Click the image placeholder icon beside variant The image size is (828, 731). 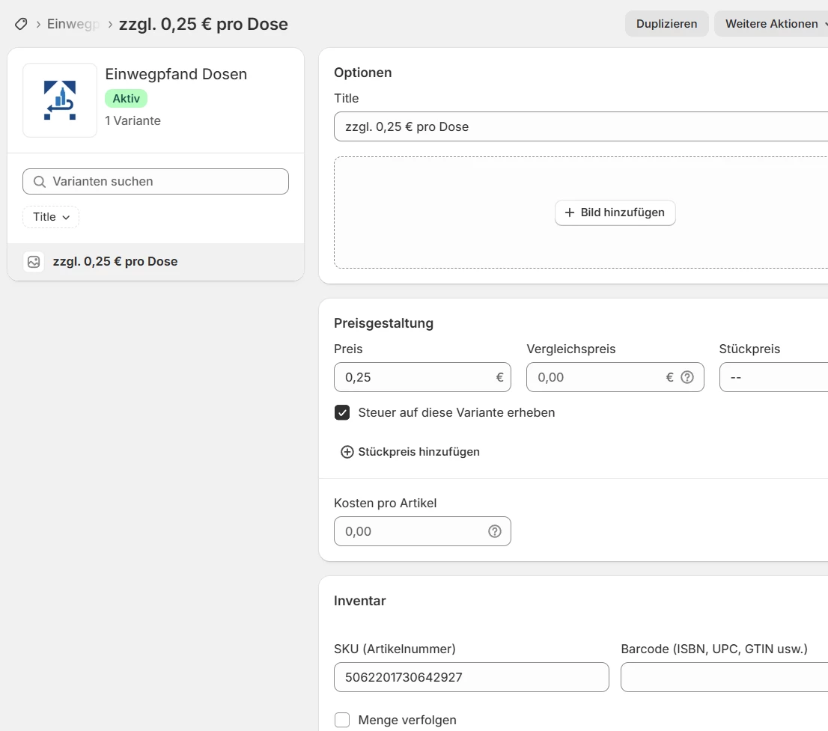point(34,262)
